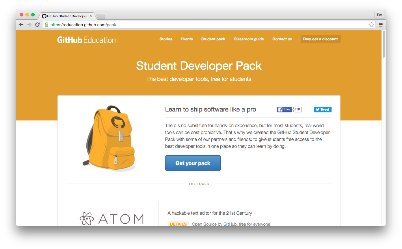Open the Contact us nav link

click(x=282, y=39)
